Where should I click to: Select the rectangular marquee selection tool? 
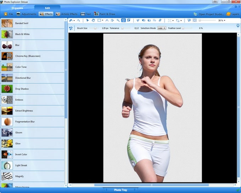[99, 20]
